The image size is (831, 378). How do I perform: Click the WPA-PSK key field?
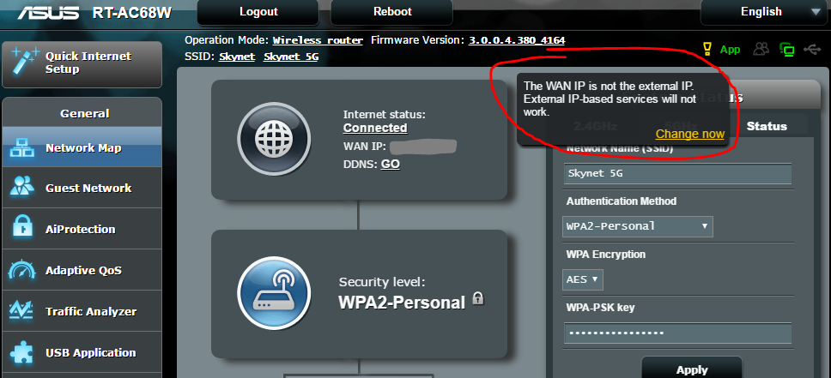678,333
